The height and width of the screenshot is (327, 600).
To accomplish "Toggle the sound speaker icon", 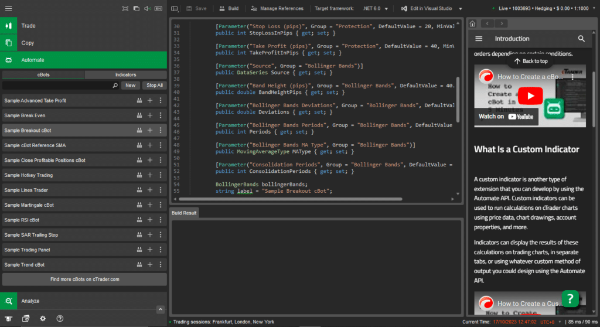I will [x=147, y=8].
